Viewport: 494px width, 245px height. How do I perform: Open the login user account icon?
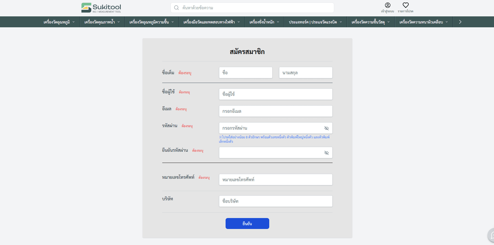coord(388,5)
